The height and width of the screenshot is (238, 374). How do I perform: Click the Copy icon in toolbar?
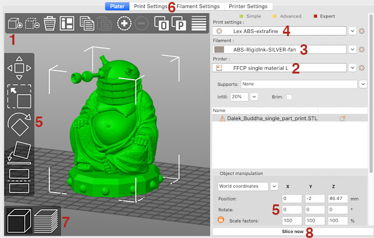87,24
